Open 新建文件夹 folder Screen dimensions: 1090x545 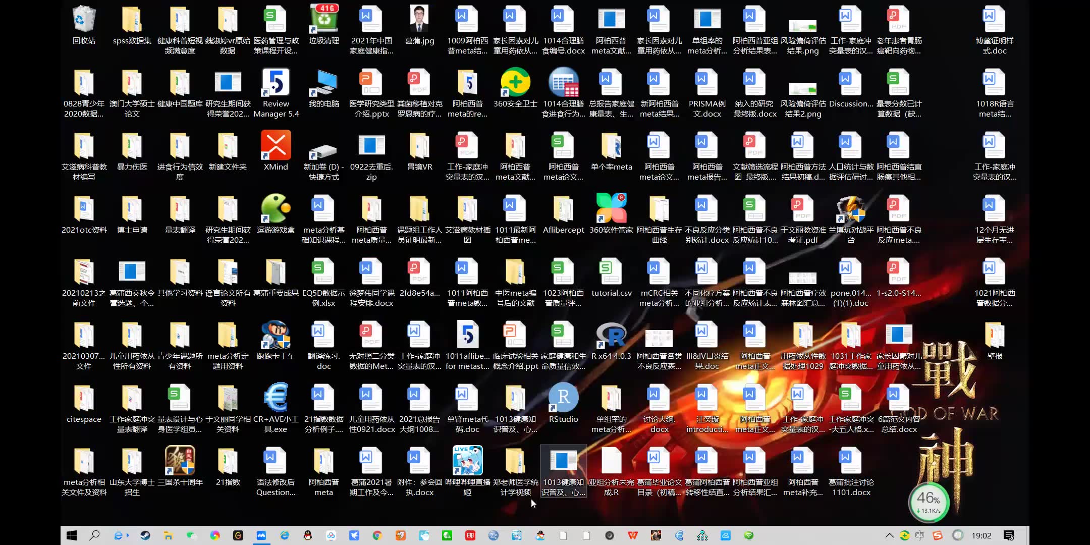[228, 151]
